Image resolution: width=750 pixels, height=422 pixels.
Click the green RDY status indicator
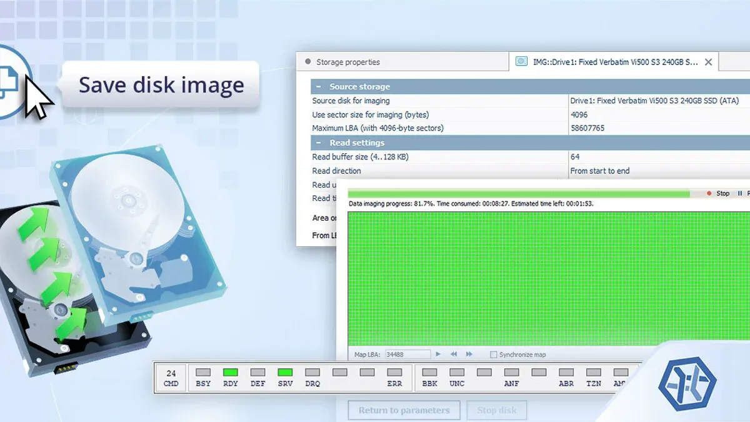pyautogui.click(x=231, y=373)
